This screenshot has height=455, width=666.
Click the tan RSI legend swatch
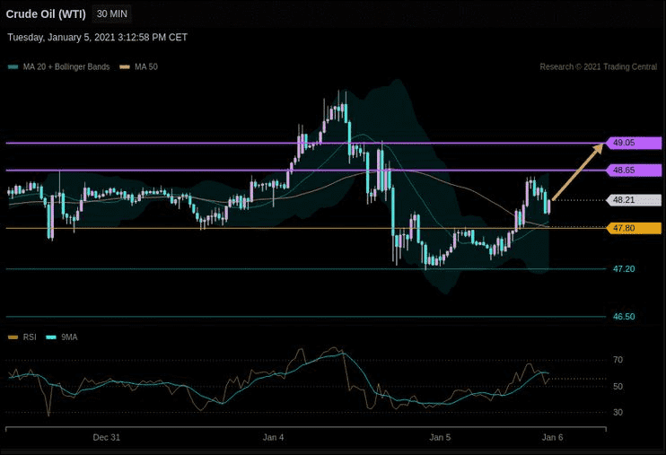tap(13, 337)
